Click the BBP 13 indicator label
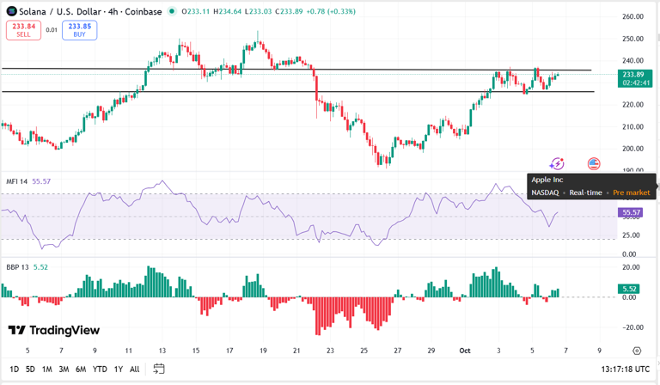660x385 pixels. coord(17,267)
